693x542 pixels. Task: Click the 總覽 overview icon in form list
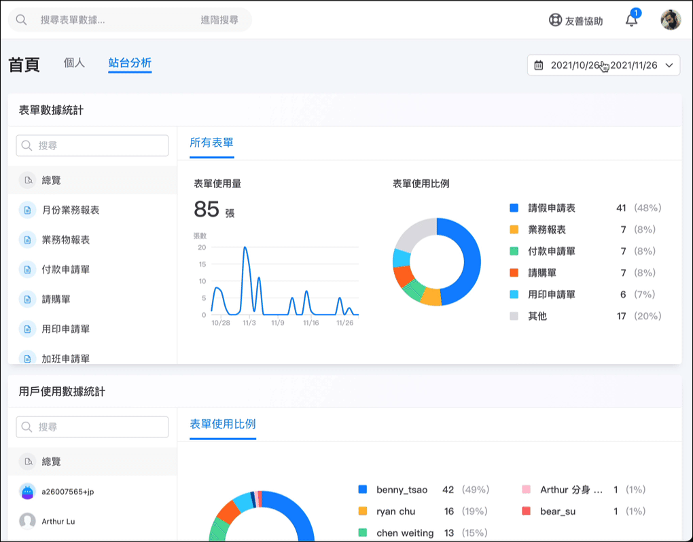click(27, 181)
